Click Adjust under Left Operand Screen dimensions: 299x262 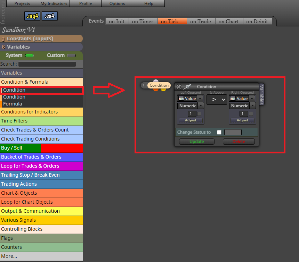tap(191, 120)
